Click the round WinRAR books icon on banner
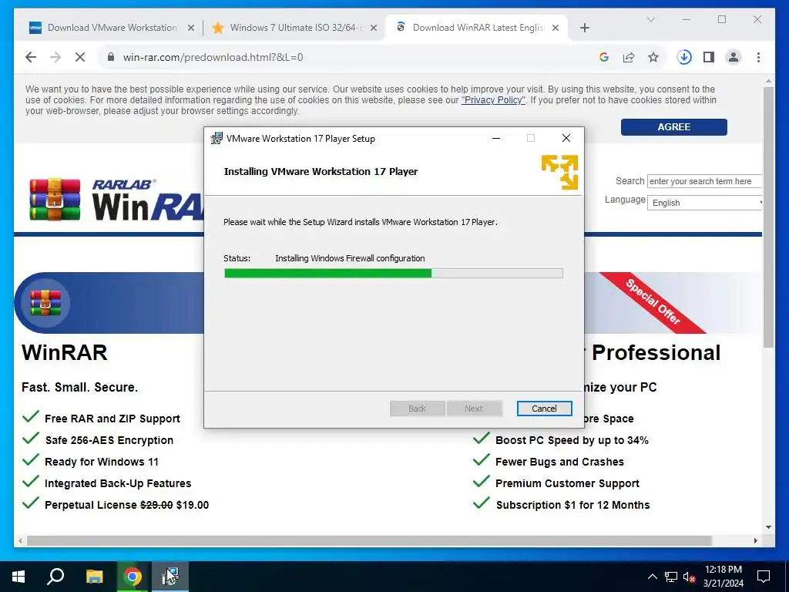Screen dimensions: 789x592 pos(45,303)
